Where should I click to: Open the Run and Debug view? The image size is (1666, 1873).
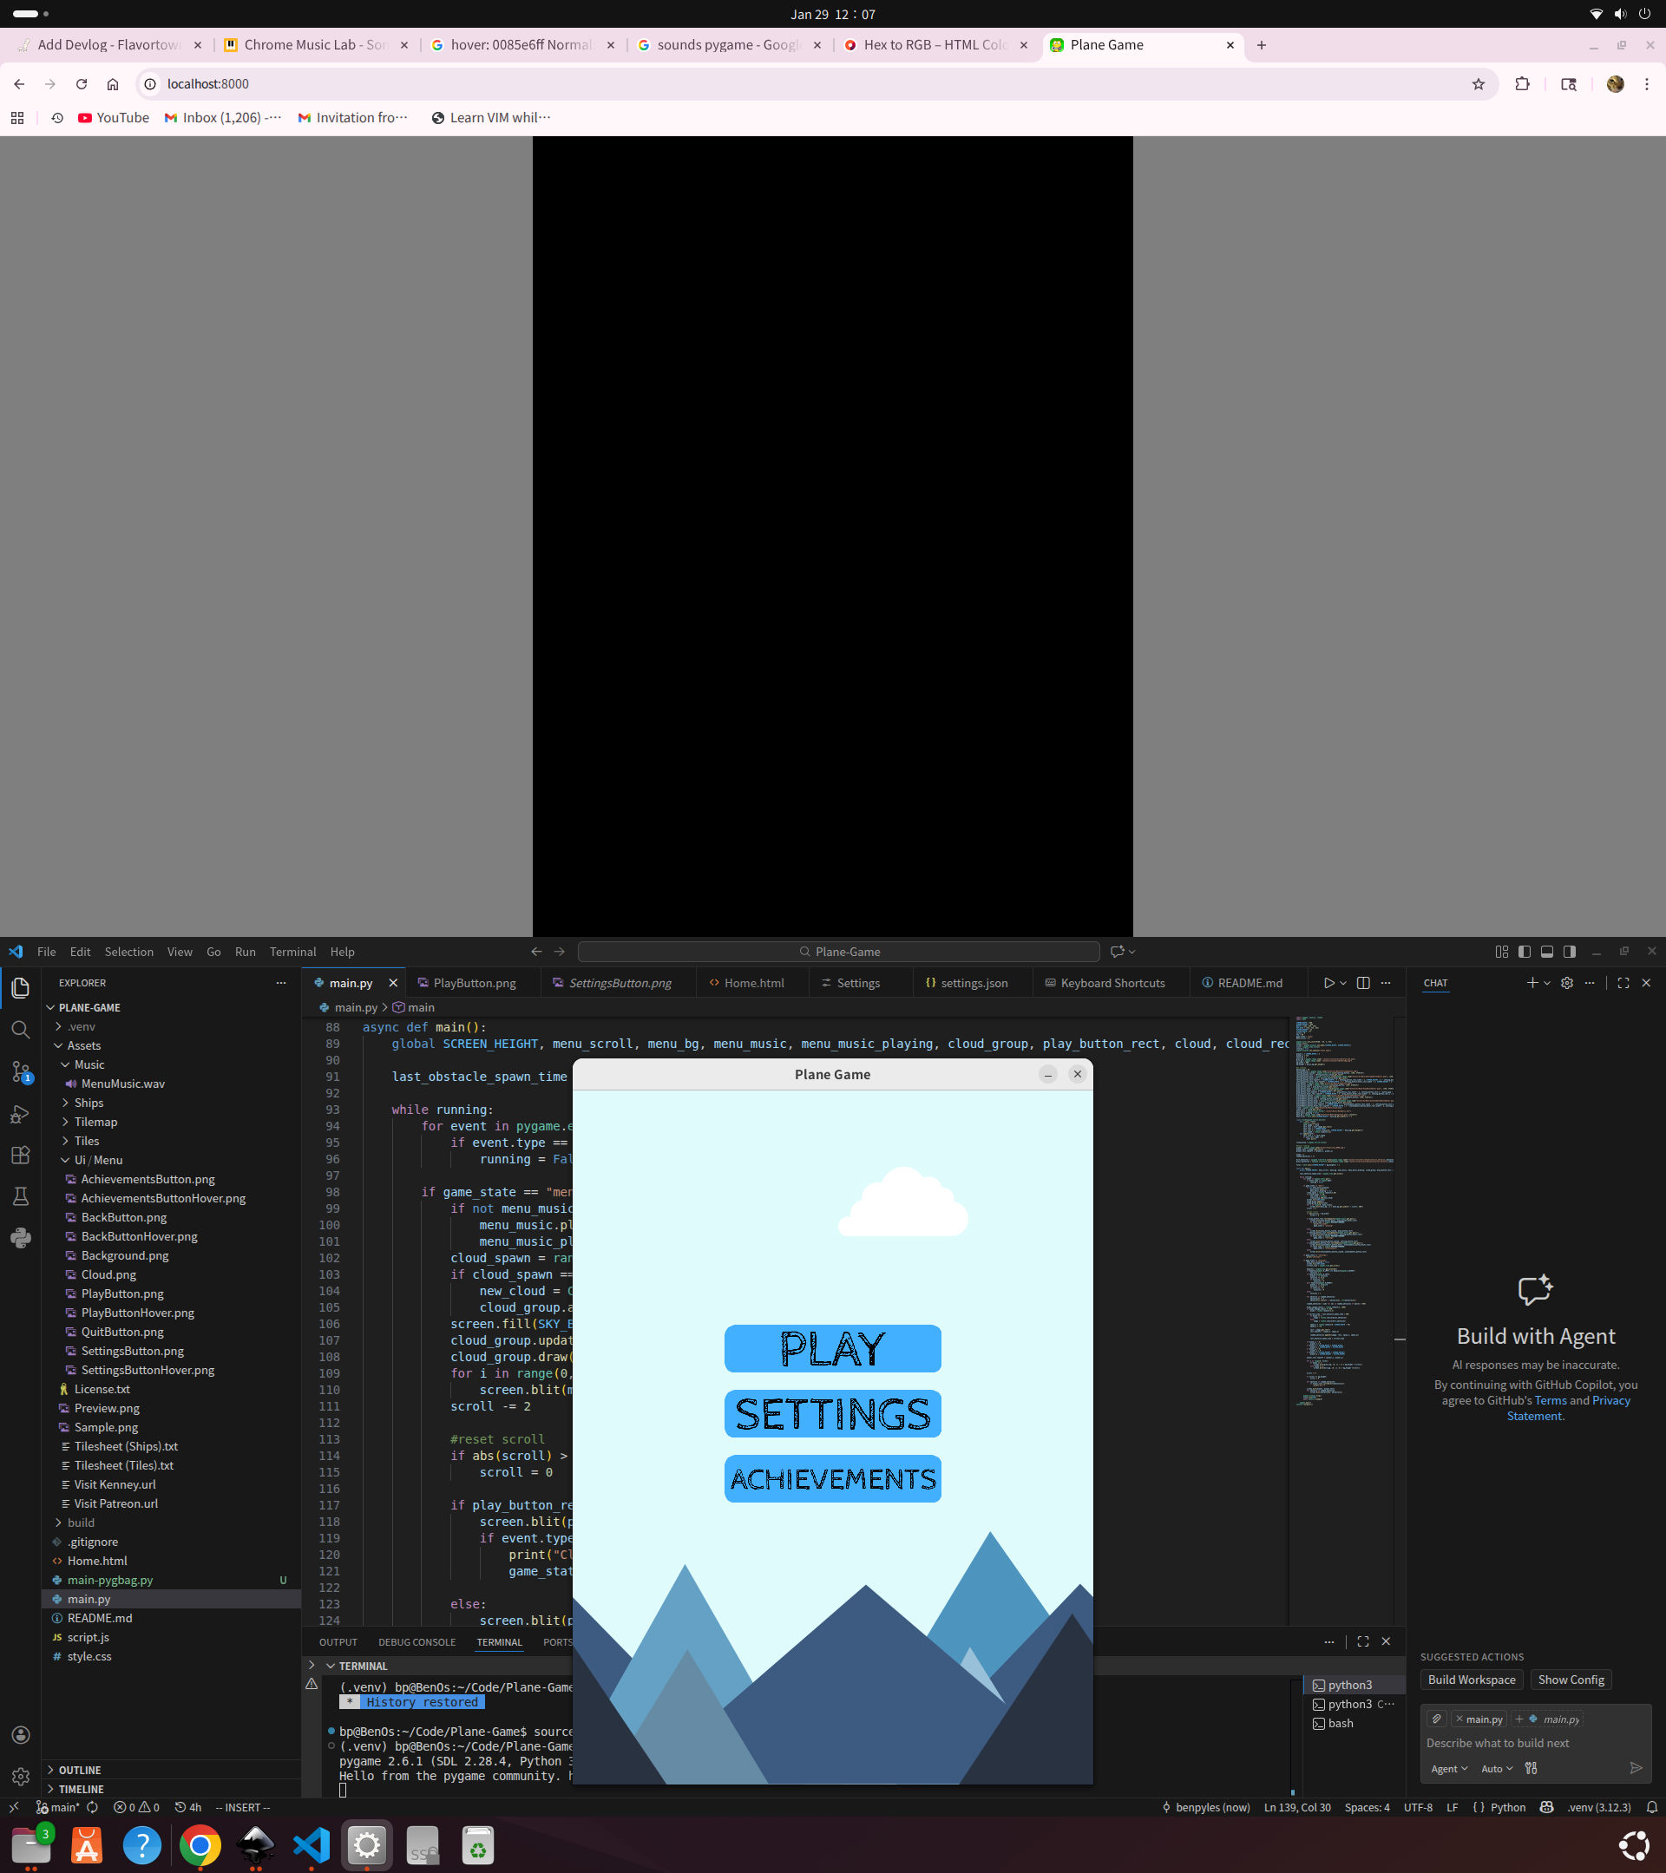click(x=20, y=1113)
